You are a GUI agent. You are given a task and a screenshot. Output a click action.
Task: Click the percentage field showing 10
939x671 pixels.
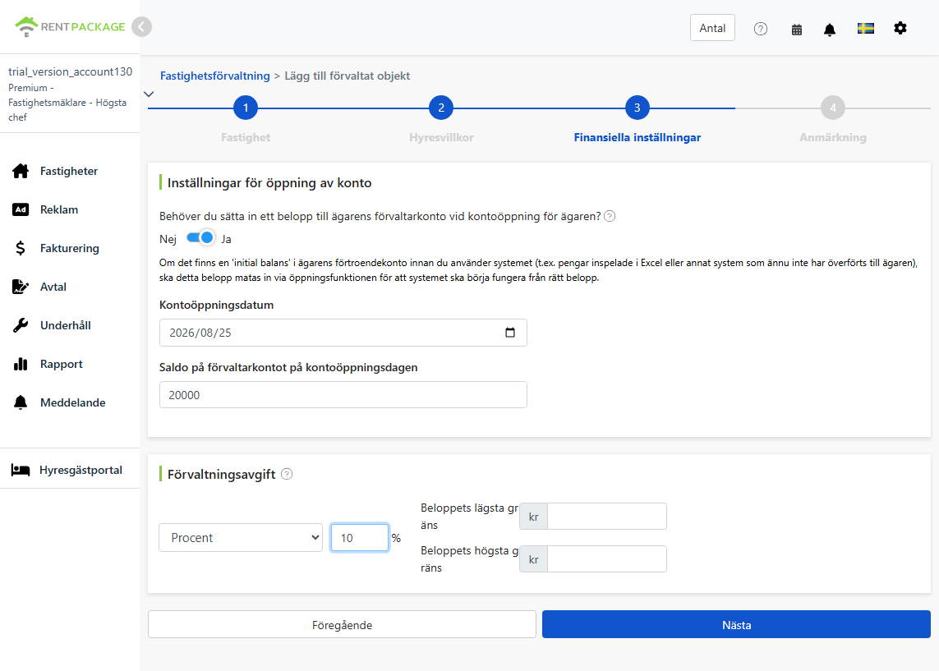pyautogui.click(x=359, y=537)
